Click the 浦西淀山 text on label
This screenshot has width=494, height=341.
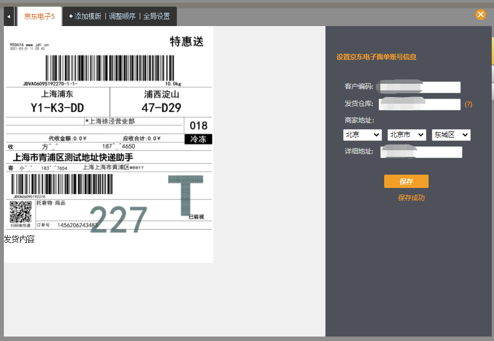point(162,94)
